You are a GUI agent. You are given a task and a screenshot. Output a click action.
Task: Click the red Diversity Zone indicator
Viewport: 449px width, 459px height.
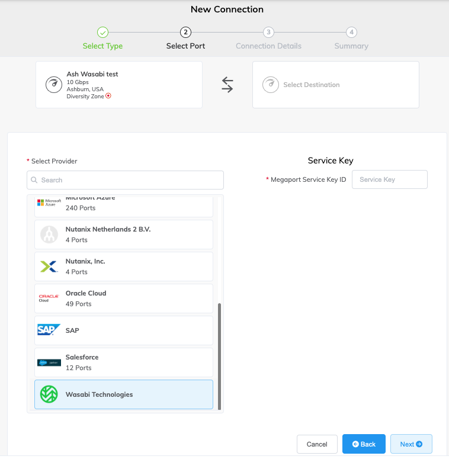[x=108, y=95]
